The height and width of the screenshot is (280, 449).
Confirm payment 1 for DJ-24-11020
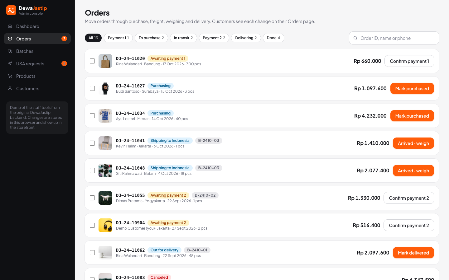pyautogui.click(x=409, y=61)
